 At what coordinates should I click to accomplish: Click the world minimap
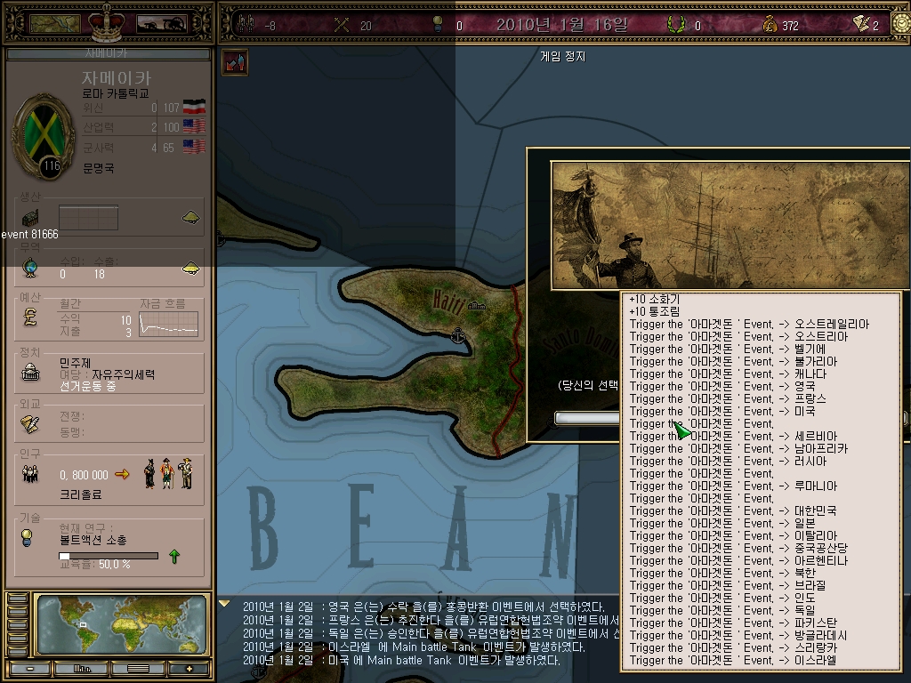tap(121, 624)
